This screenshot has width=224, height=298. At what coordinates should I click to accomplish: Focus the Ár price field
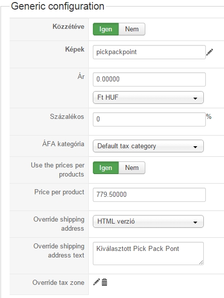(149, 79)
